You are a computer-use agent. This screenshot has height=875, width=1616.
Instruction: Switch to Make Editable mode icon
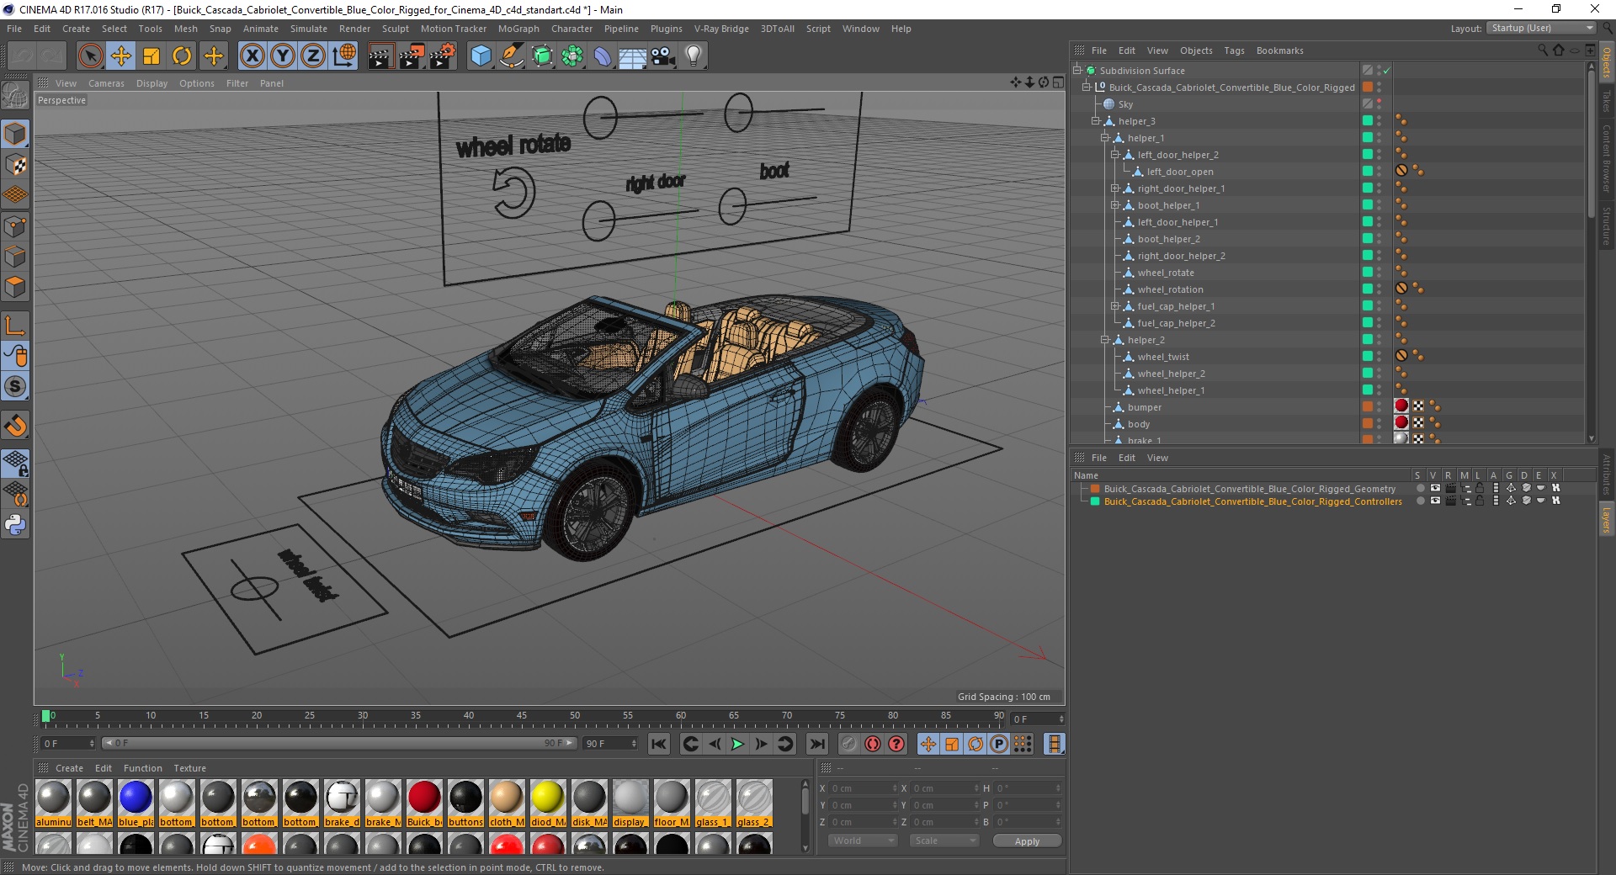coord(15,96)
